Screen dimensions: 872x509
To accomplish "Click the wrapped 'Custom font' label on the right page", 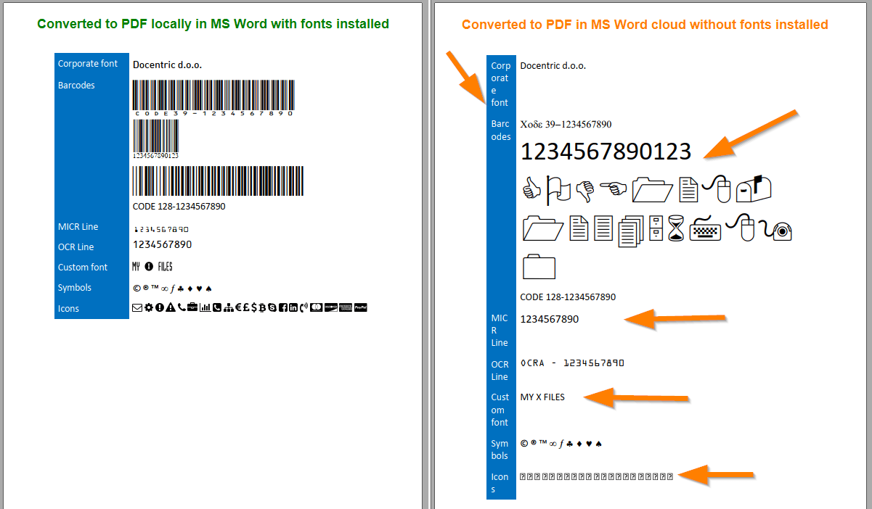I will tap(500, 410).
